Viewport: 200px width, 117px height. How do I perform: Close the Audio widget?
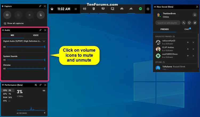(45, 30)
